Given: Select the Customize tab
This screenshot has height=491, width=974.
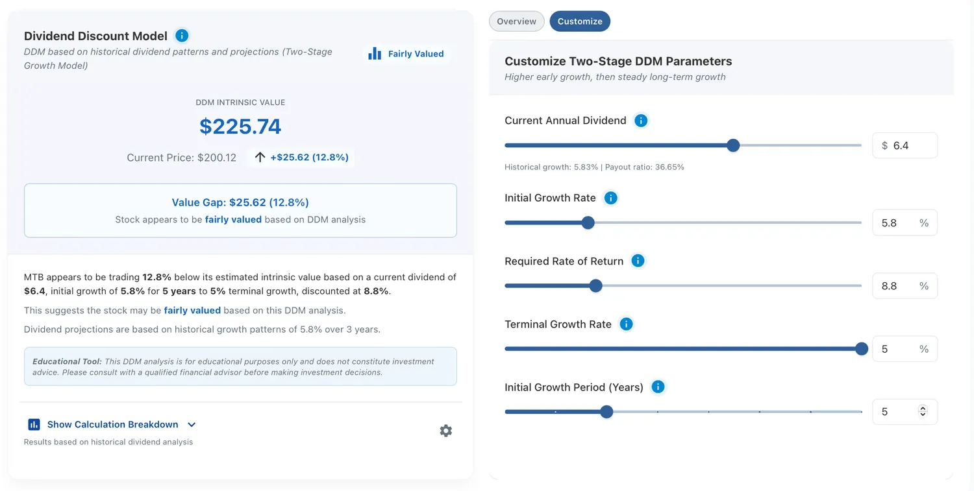Looking at the screenshot, I should pos(580,21).
